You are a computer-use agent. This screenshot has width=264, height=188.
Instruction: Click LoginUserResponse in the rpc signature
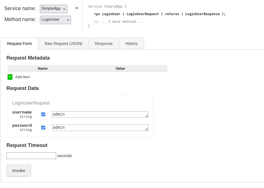pyautogui.click(x=202, y=14)
